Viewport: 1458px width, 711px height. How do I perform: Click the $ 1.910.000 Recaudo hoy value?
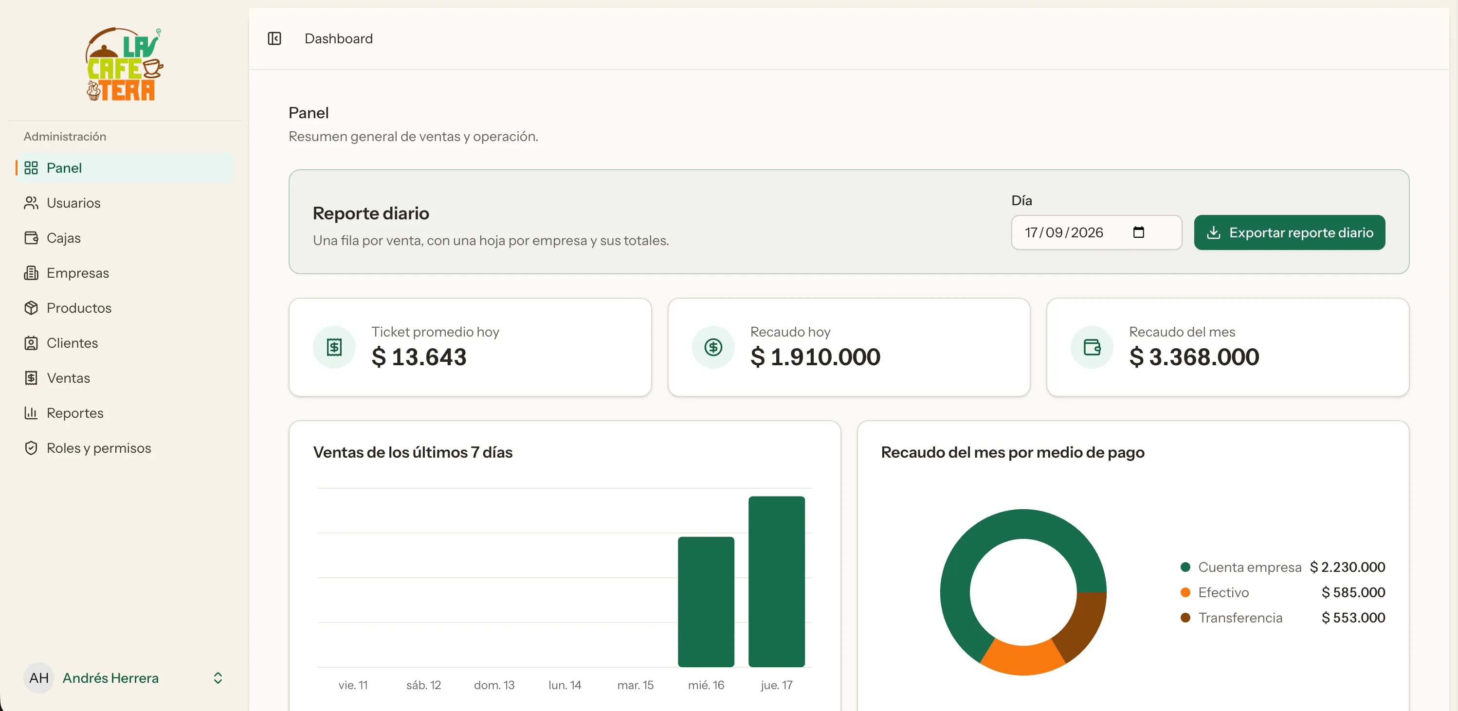(x=815, y=357)
